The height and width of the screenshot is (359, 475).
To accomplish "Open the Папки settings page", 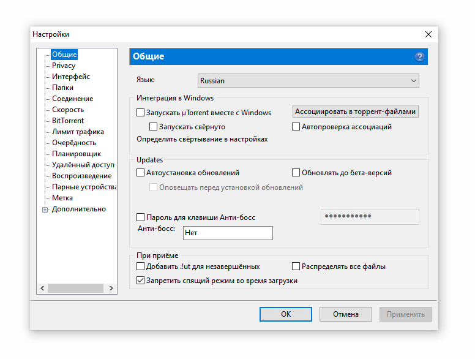I will [62, 88].
